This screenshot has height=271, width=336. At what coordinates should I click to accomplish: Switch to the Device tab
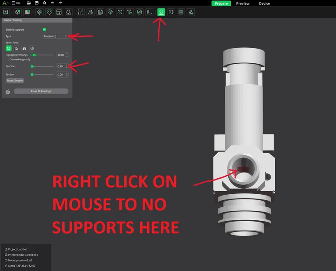(264, 3)
